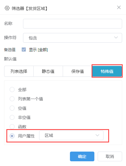The width and height of the screenshot is (126, 166).
Task: Click the 名称 input field
Action: (x=72, y=24)
